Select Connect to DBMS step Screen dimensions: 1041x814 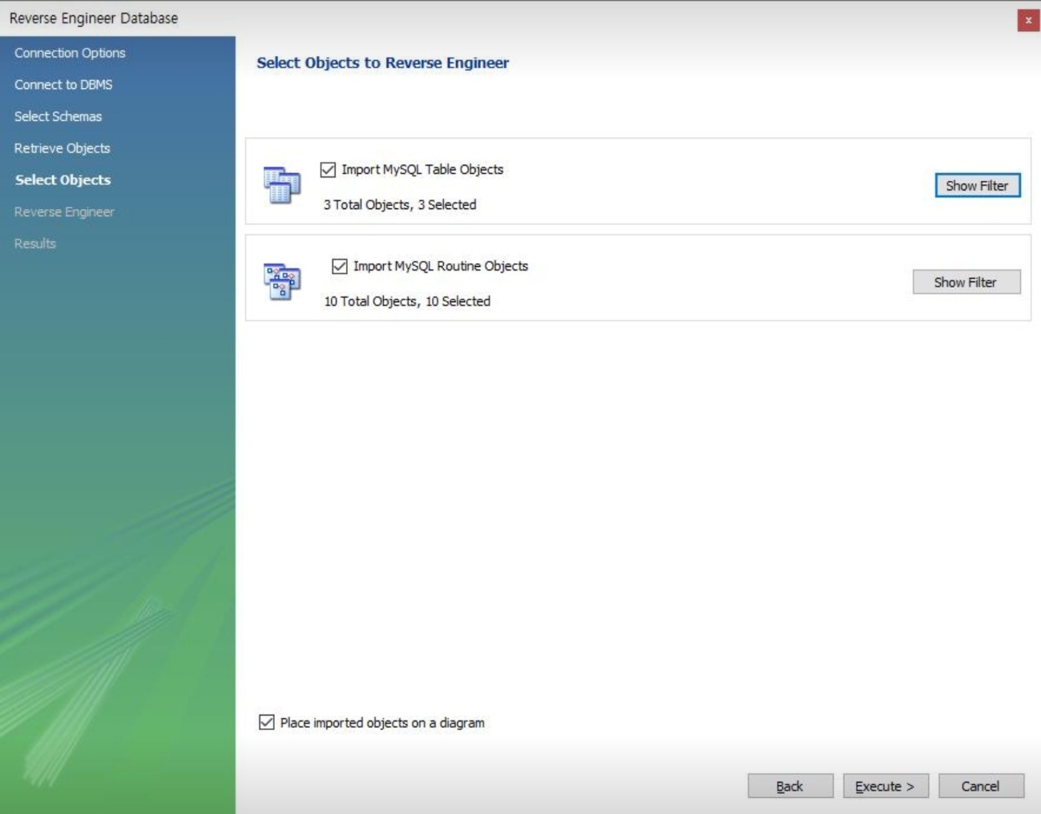pyautogui.click(x=63, y=85)
